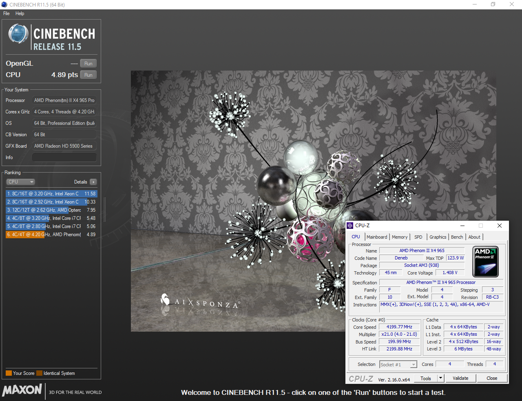Viewport: 522px width, 401px height.
Task: Select the 4C/4T 4.20 GHz Phenom row
Action: coord(51,235)
